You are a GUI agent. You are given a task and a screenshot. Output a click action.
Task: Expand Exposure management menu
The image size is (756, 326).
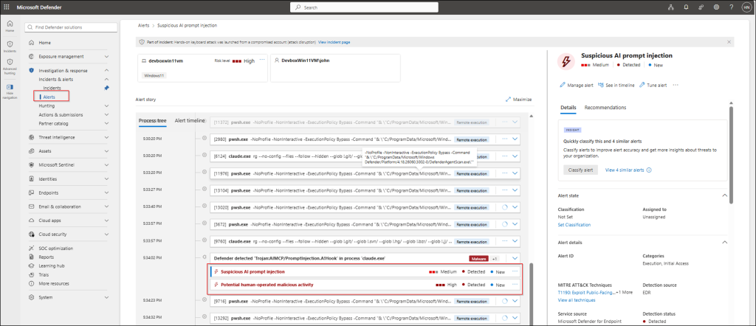point(106,56)
